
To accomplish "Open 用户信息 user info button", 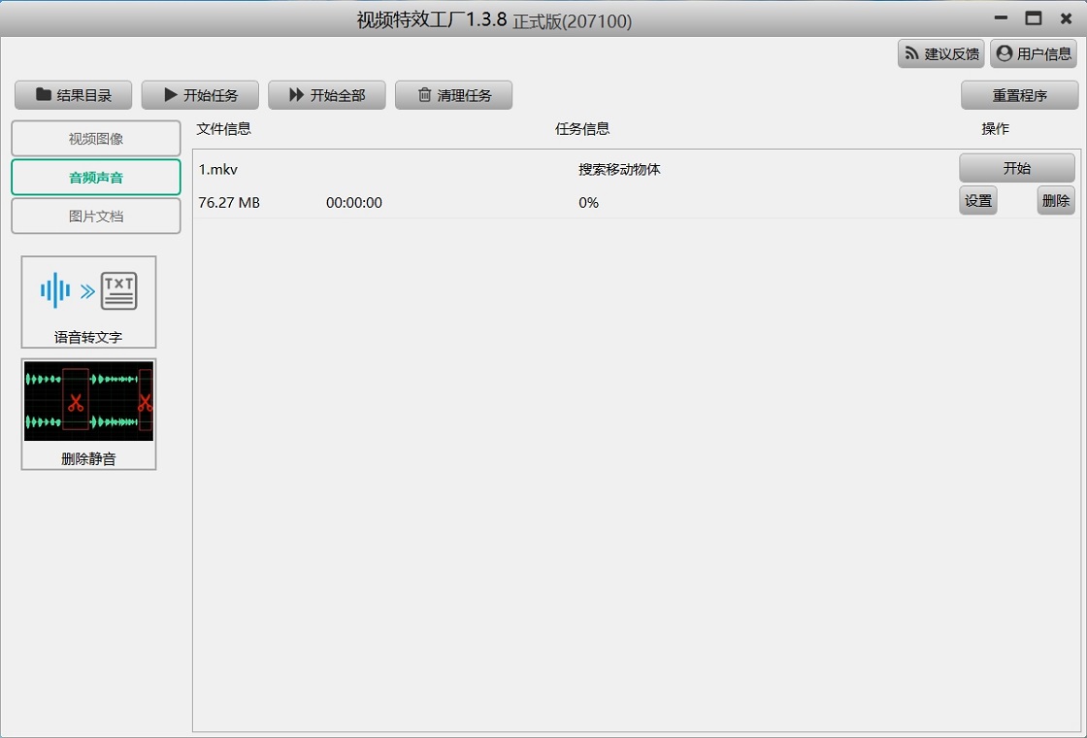I will tap(1034, 53).
